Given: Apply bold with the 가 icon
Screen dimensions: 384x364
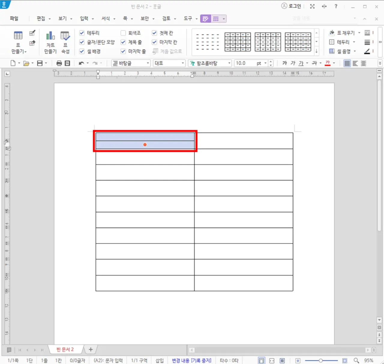Looking at the screenshot, I should pos(285,63).
